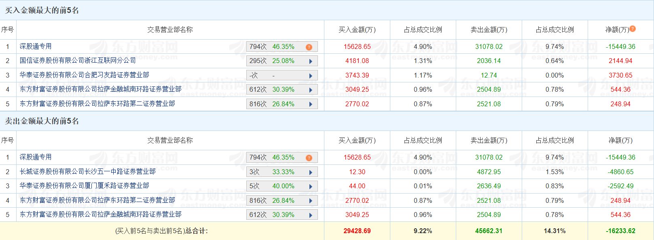Click the orange help icon beside 净额(万) header
This screenshot has height=240, width=654.
(x=633, y=29)
